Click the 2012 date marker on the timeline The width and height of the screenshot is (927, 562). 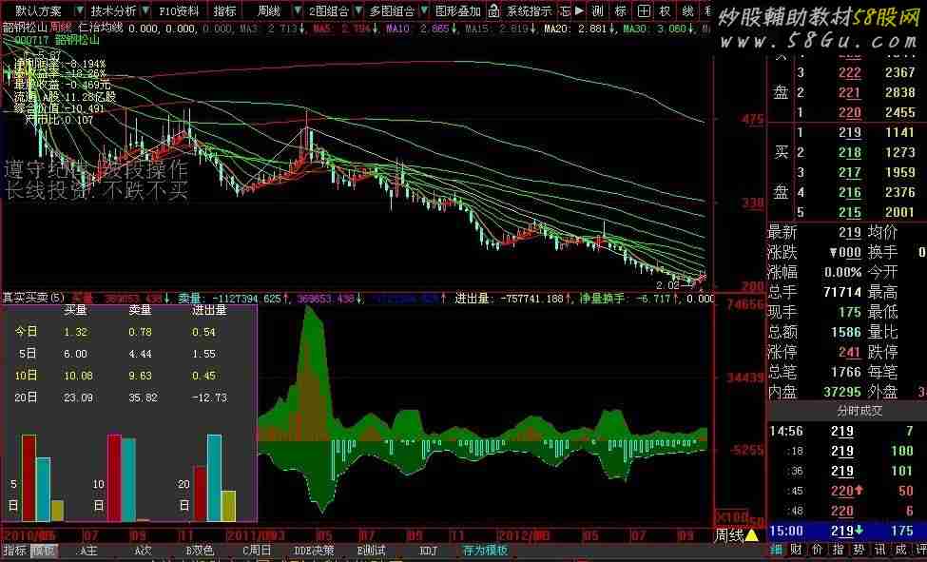tap(523, 536)
